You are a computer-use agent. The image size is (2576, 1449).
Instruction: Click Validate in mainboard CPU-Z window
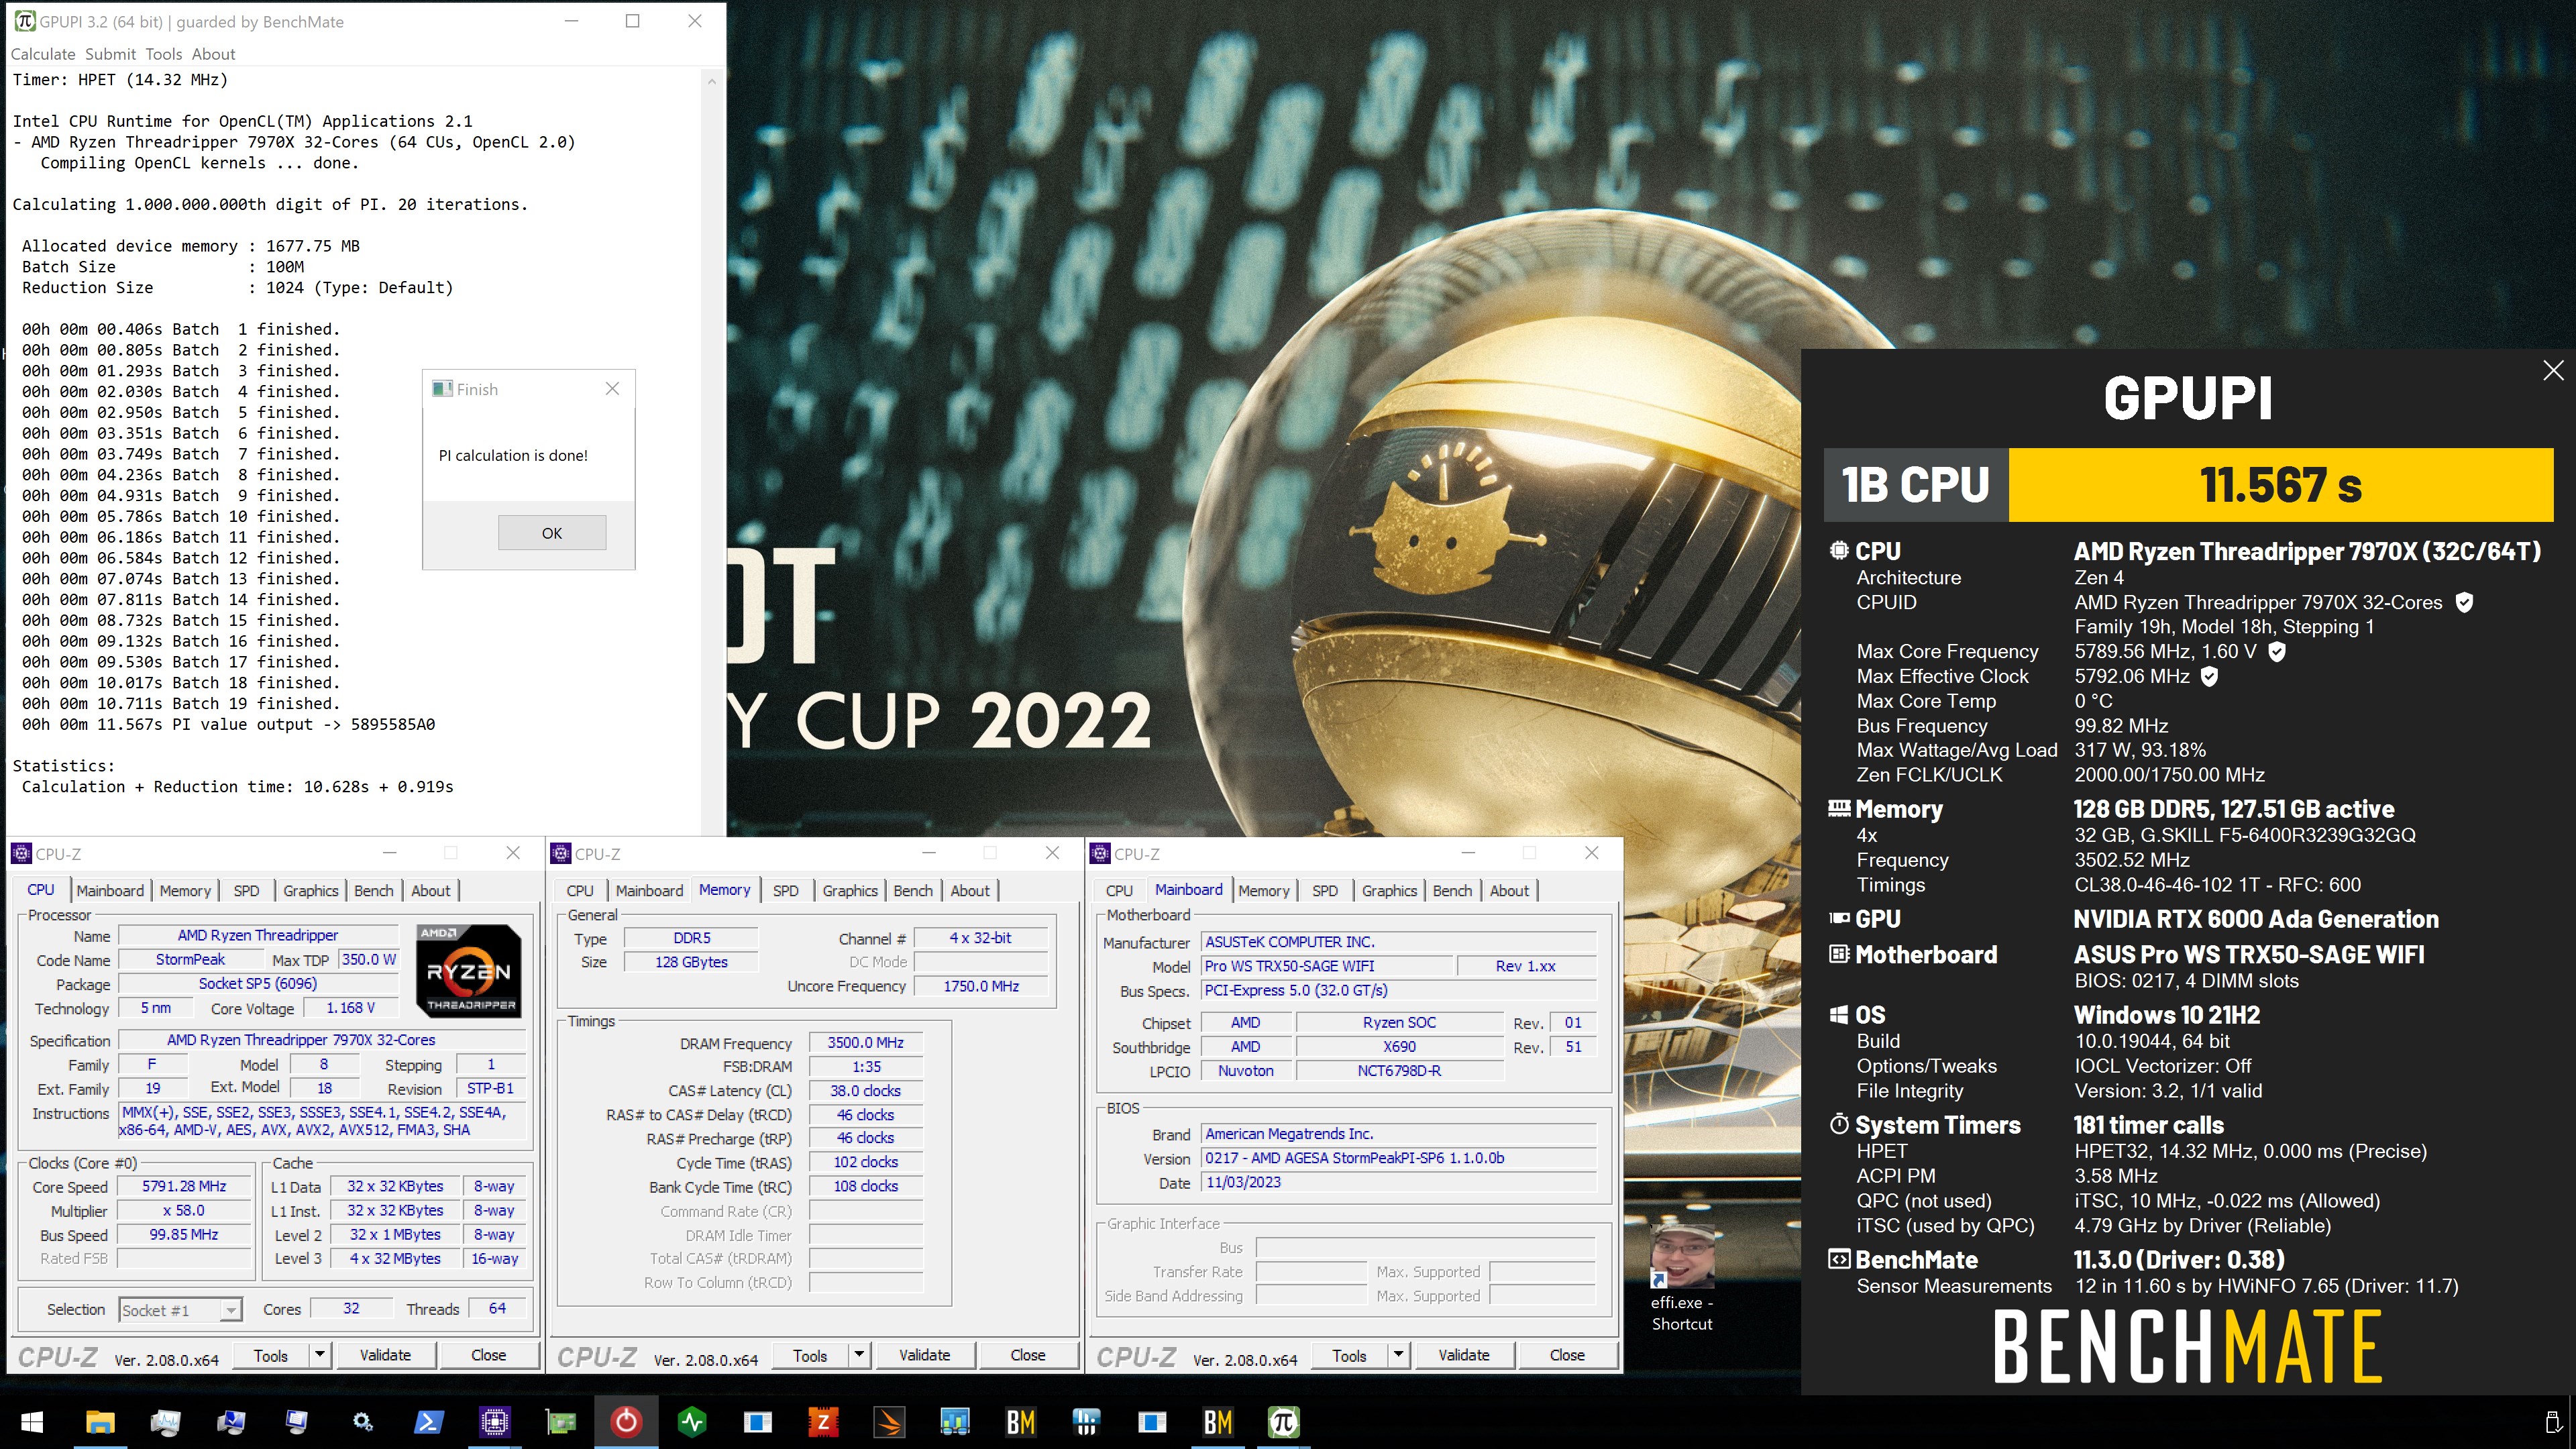tap(1464, 1355)
